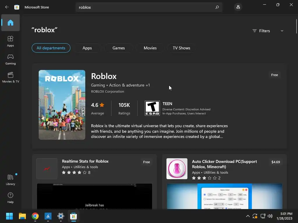Show hidden system tray icons
Screen dimensions: 298x223
(248, 216)
